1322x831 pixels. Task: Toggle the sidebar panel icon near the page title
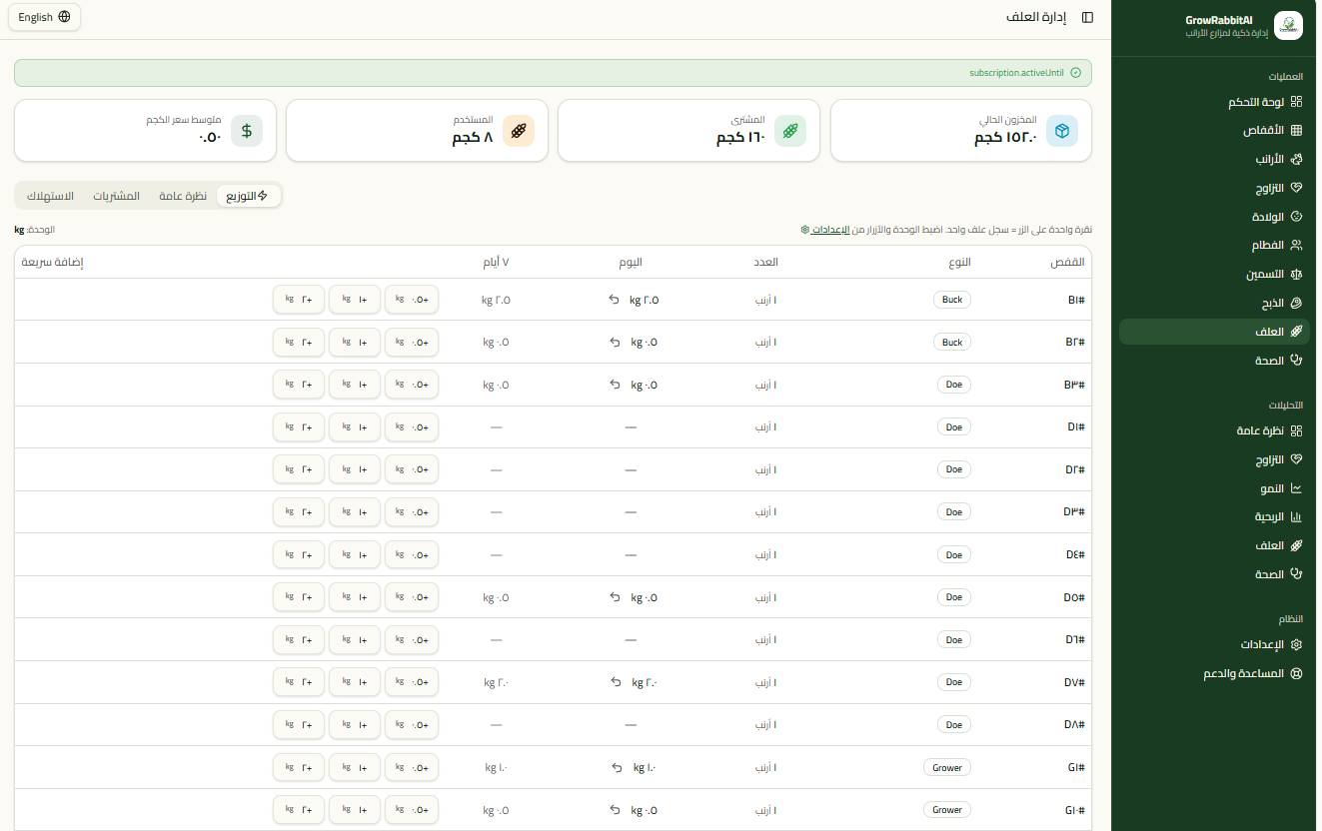[1087, 18]
